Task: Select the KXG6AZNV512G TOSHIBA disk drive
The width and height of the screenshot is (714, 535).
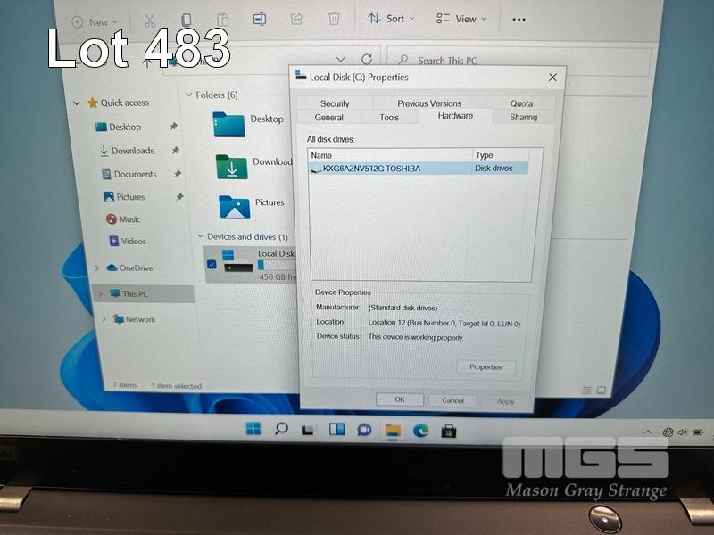Action: (x=371, y=169)
